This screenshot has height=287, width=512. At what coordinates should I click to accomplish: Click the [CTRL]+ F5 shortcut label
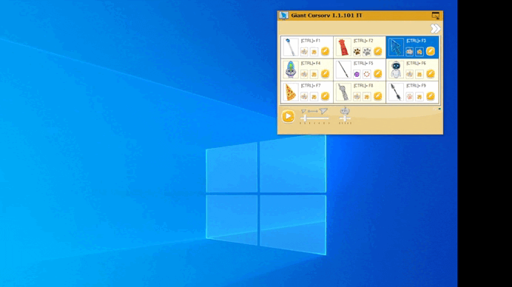pyautogui.click(x=363, y=63)
